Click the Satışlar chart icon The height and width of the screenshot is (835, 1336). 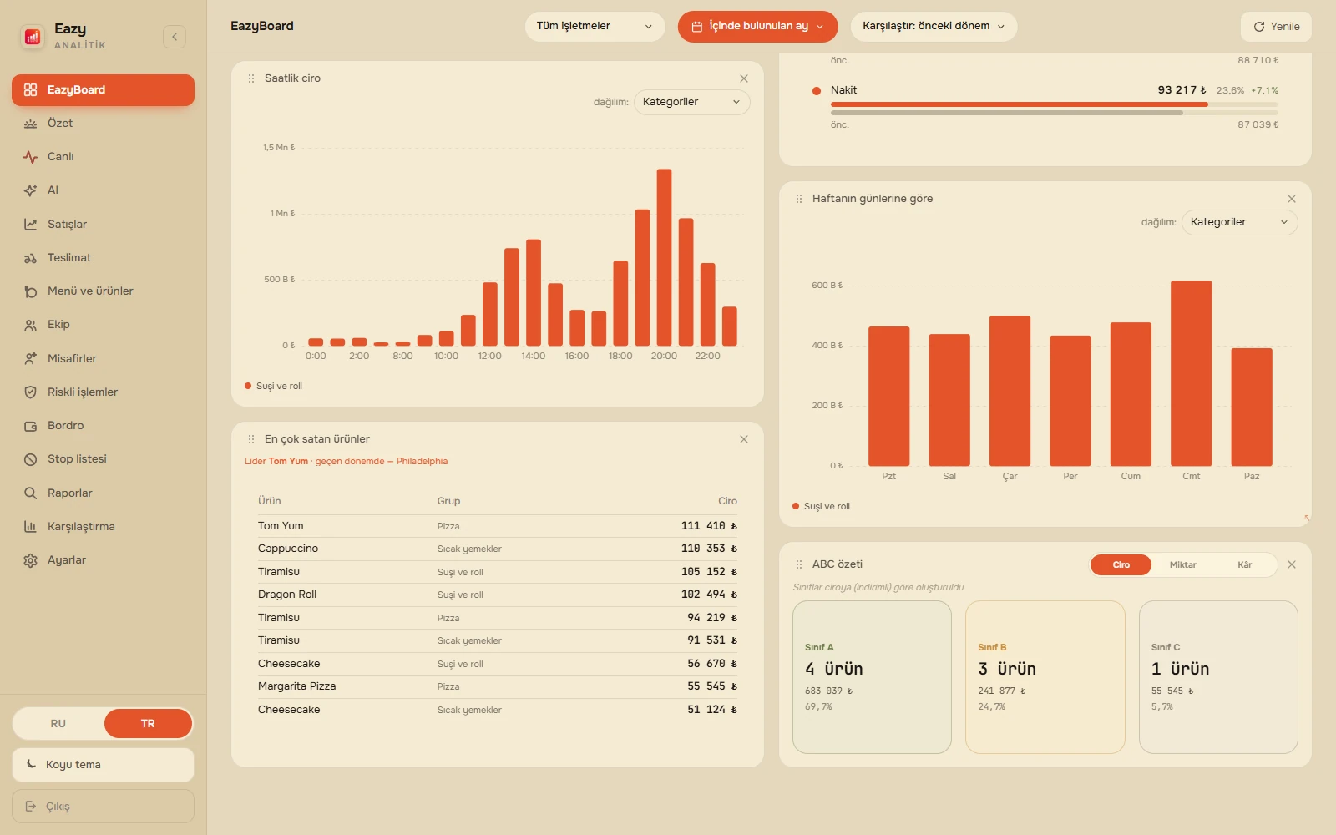tap(31, 225)
